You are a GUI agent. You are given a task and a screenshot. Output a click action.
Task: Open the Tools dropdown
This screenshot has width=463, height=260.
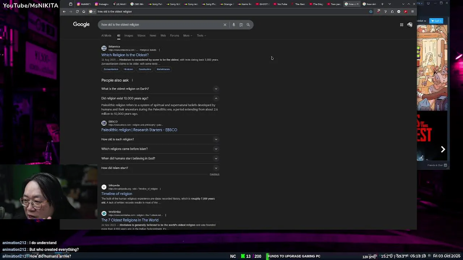pyautogui.click(x=201, y=35)
